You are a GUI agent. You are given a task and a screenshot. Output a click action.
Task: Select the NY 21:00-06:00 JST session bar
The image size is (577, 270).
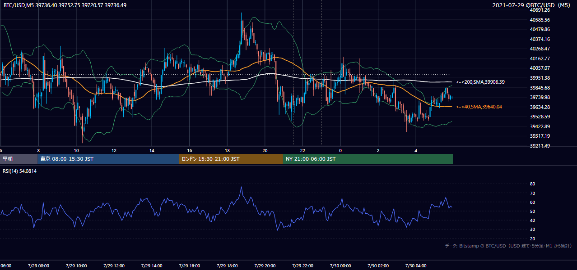368,159
